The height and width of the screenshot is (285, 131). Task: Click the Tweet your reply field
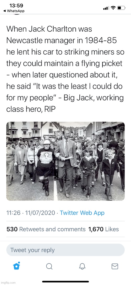tap(65, 250)
